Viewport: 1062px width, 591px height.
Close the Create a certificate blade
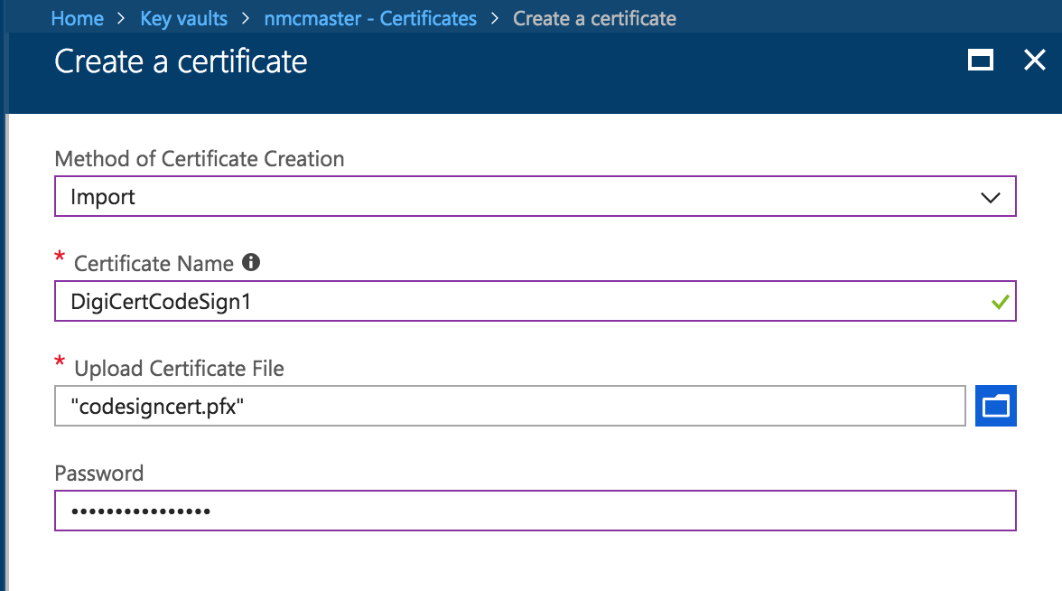(x=1034, y=61)
